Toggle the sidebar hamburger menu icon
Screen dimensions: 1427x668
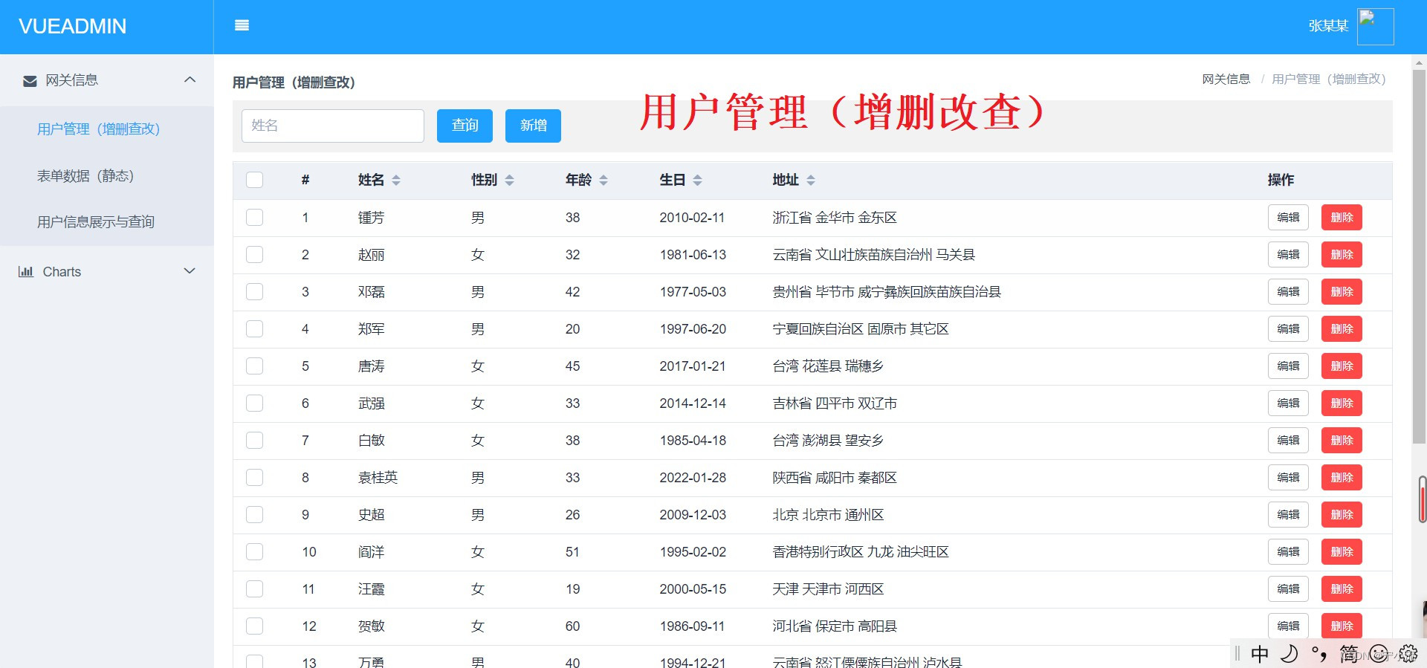click(242, 25)
